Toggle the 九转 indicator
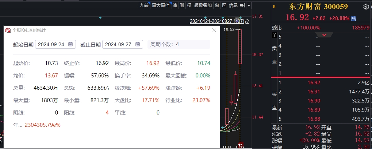Viewport: 372px width, 149px height. tap(144, 5)
